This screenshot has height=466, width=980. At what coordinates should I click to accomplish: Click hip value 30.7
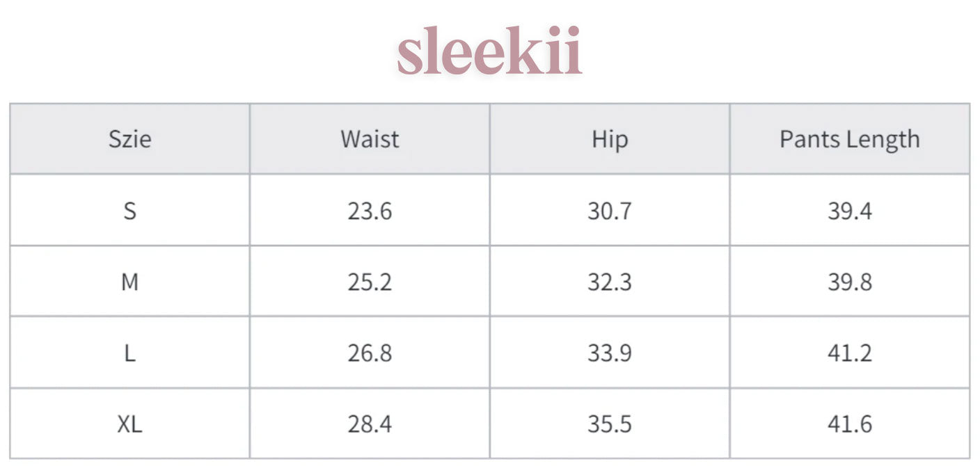coord(610,210)
